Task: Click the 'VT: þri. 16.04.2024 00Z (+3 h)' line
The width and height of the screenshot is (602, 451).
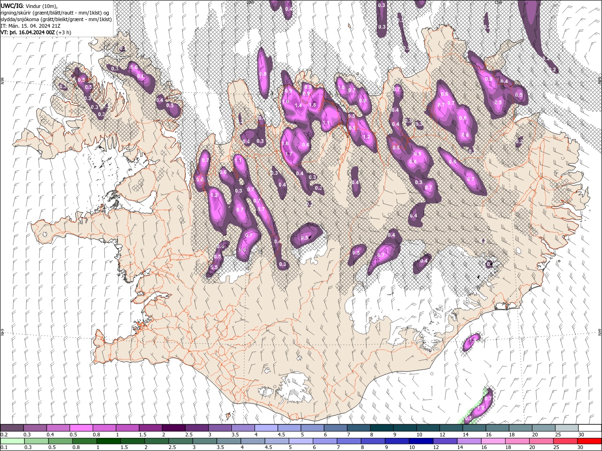Action: point(36,32)
